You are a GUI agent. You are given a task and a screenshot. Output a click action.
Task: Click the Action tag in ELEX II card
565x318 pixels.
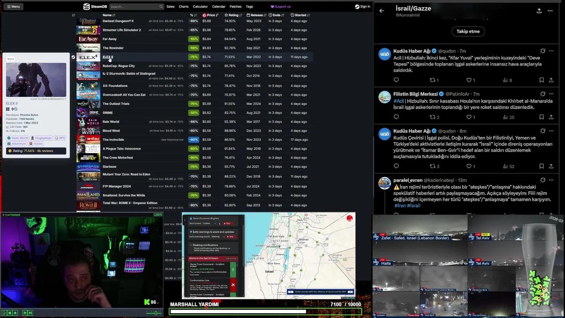point(36,144)
